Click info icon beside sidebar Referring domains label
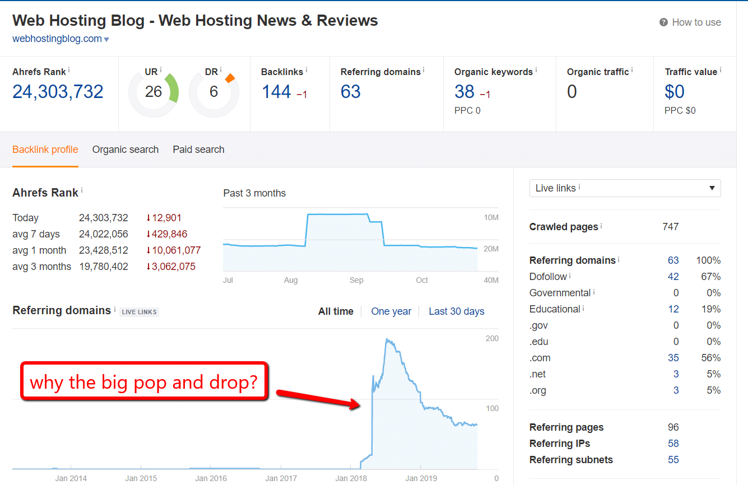The height and width of the screenshot is (485, 748). coord(619,259)
